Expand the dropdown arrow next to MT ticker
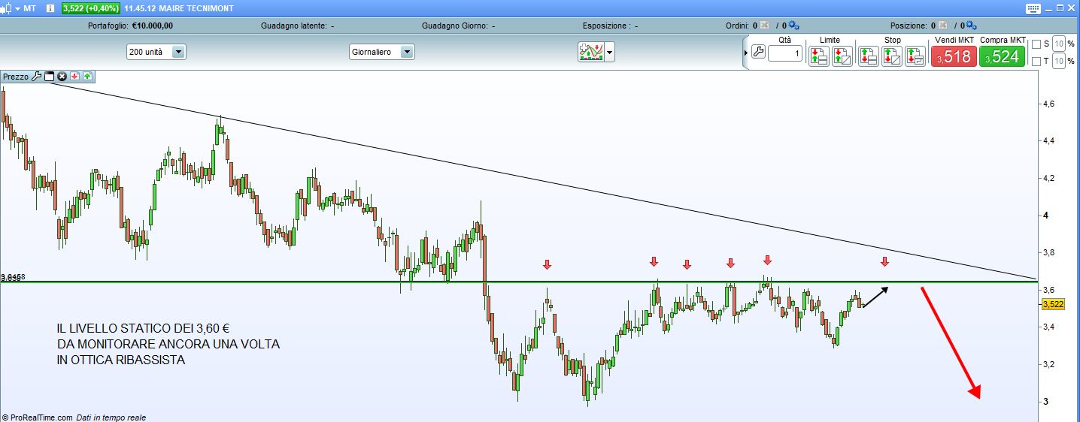 pyautogui.click(x=17, y=8)
